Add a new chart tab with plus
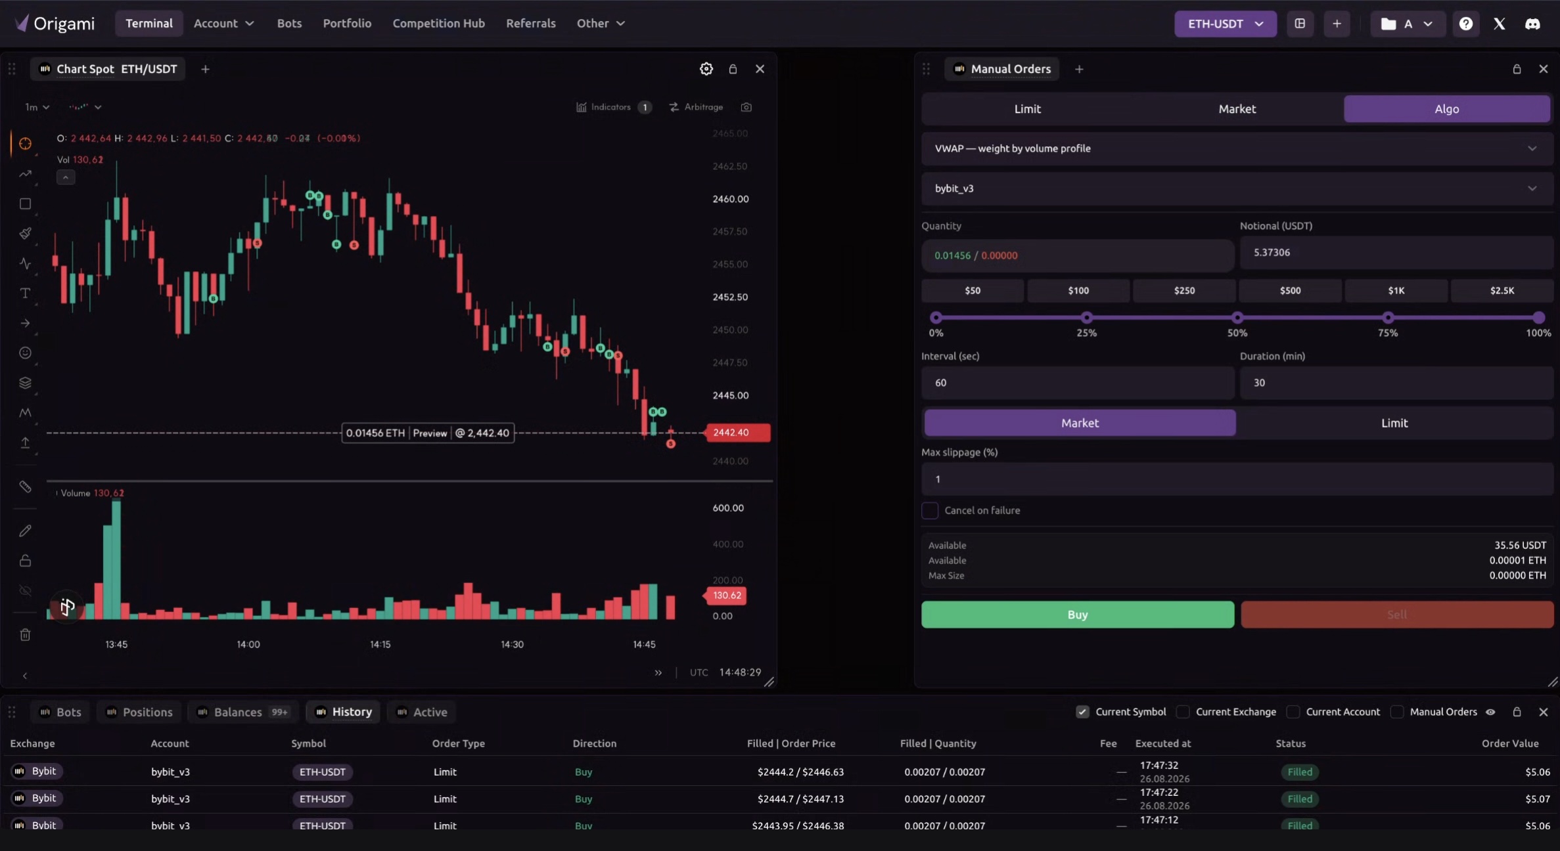Screen dimensions: 1560x851 tap(205, 69)
